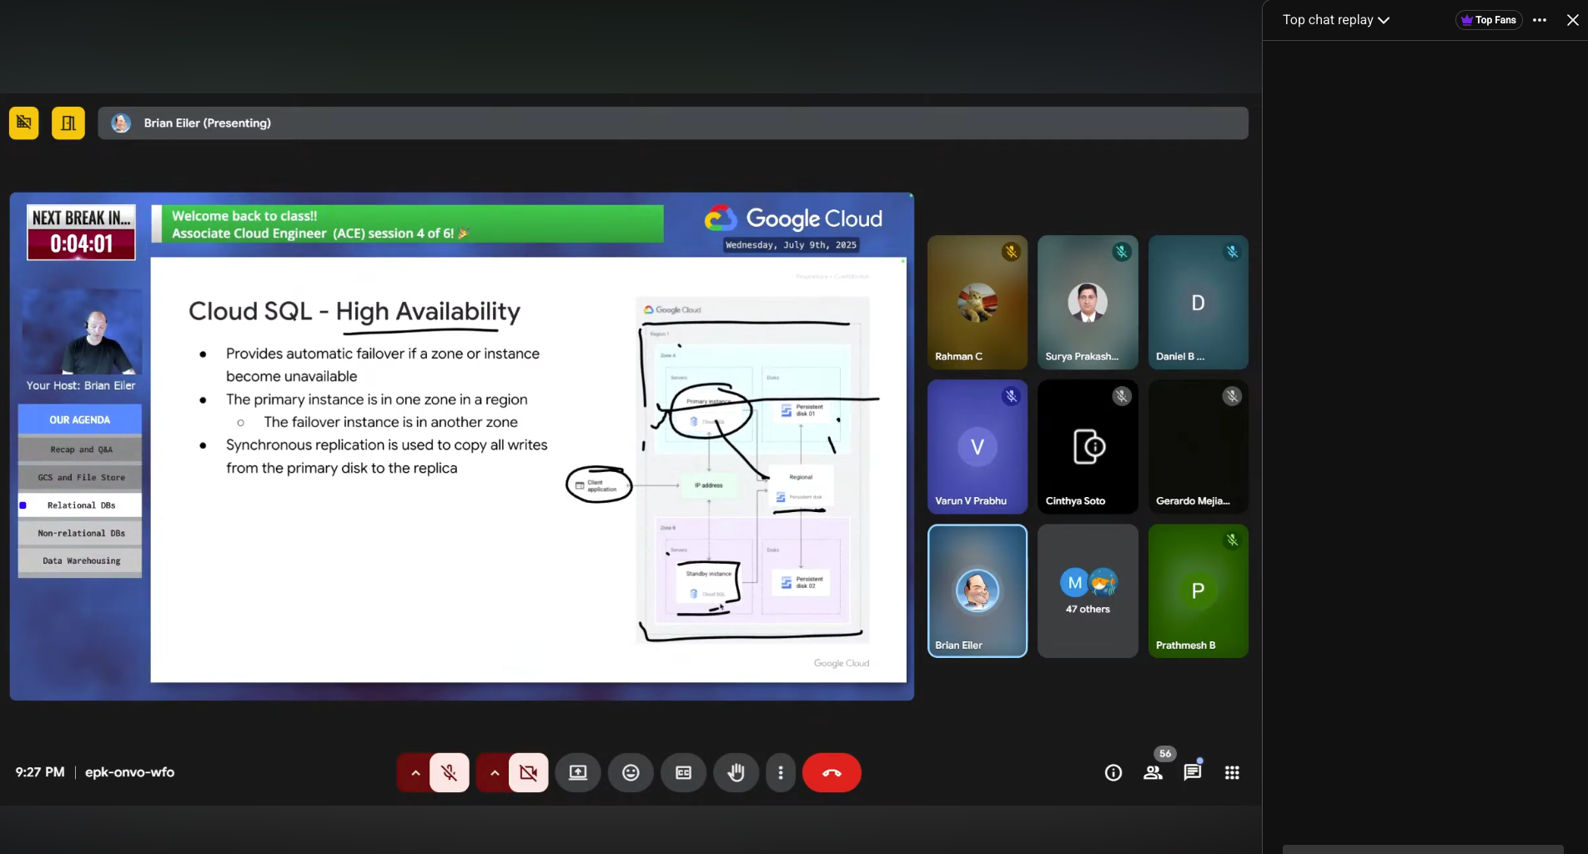Toggle closed captions button
The height and width of the screenshot is (854, 1588).
[x=683, y=773]
